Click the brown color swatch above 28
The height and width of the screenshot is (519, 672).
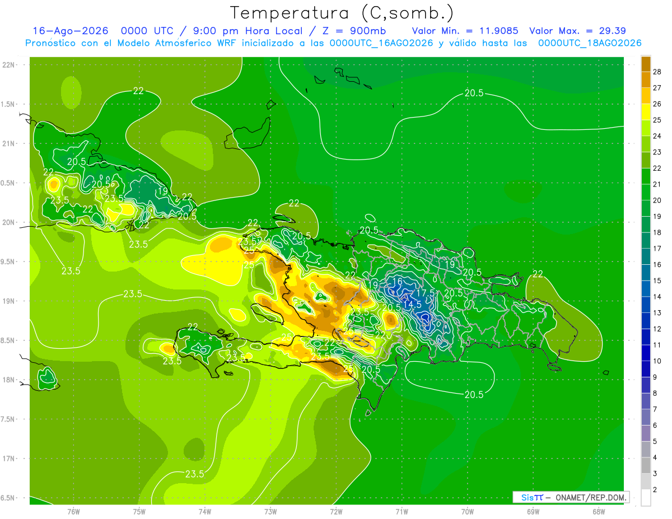click(646, 64)
